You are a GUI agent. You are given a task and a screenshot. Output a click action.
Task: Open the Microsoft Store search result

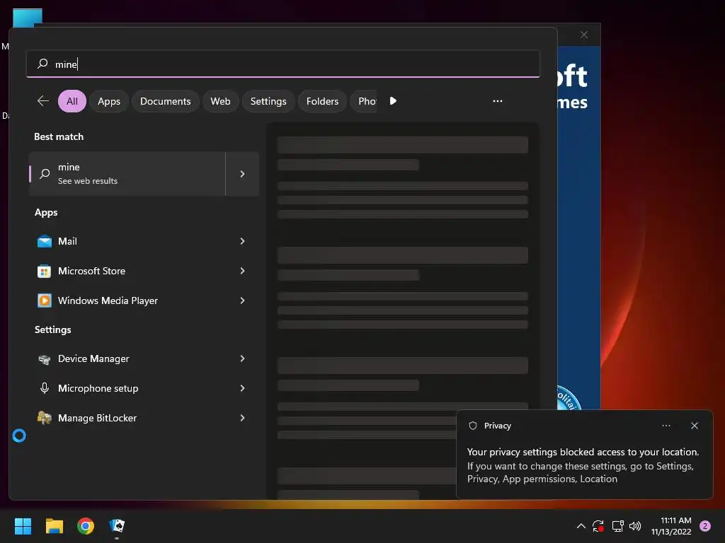click(144, 271)
